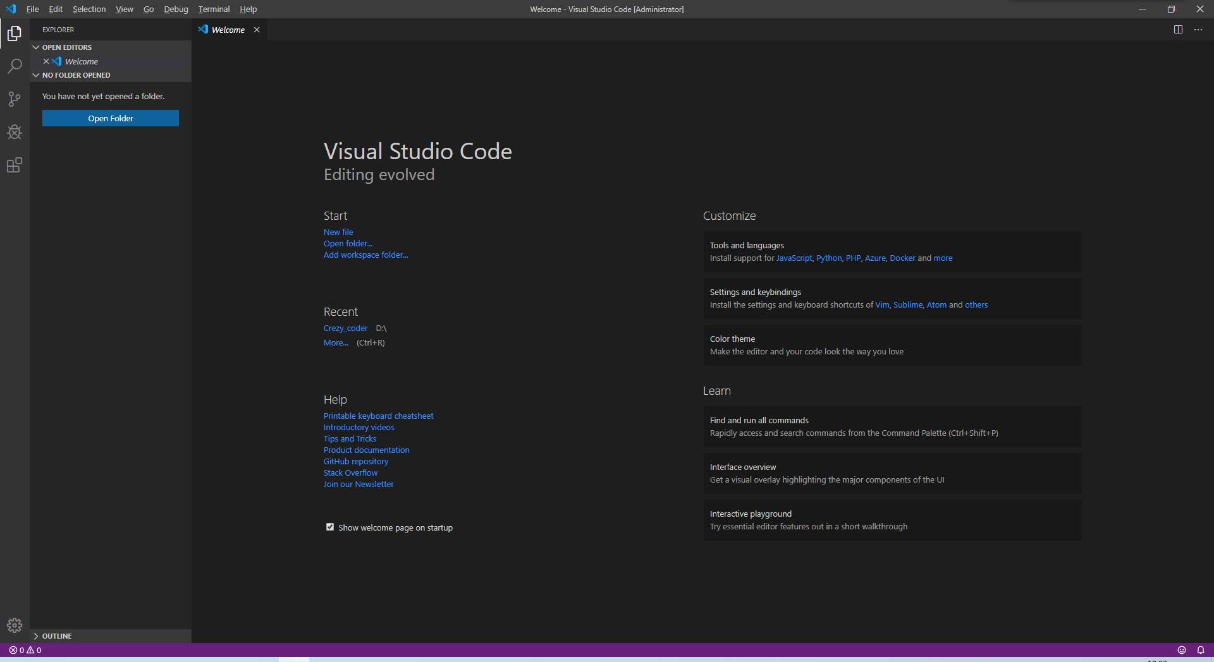1214x662 pixels.
Task: Click the feedback smiley icon
Action: (x=1182, y=650)
